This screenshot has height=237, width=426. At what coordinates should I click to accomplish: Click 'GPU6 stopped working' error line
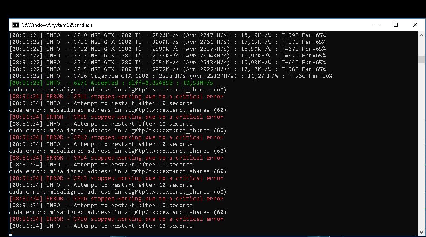coord(116,198)
